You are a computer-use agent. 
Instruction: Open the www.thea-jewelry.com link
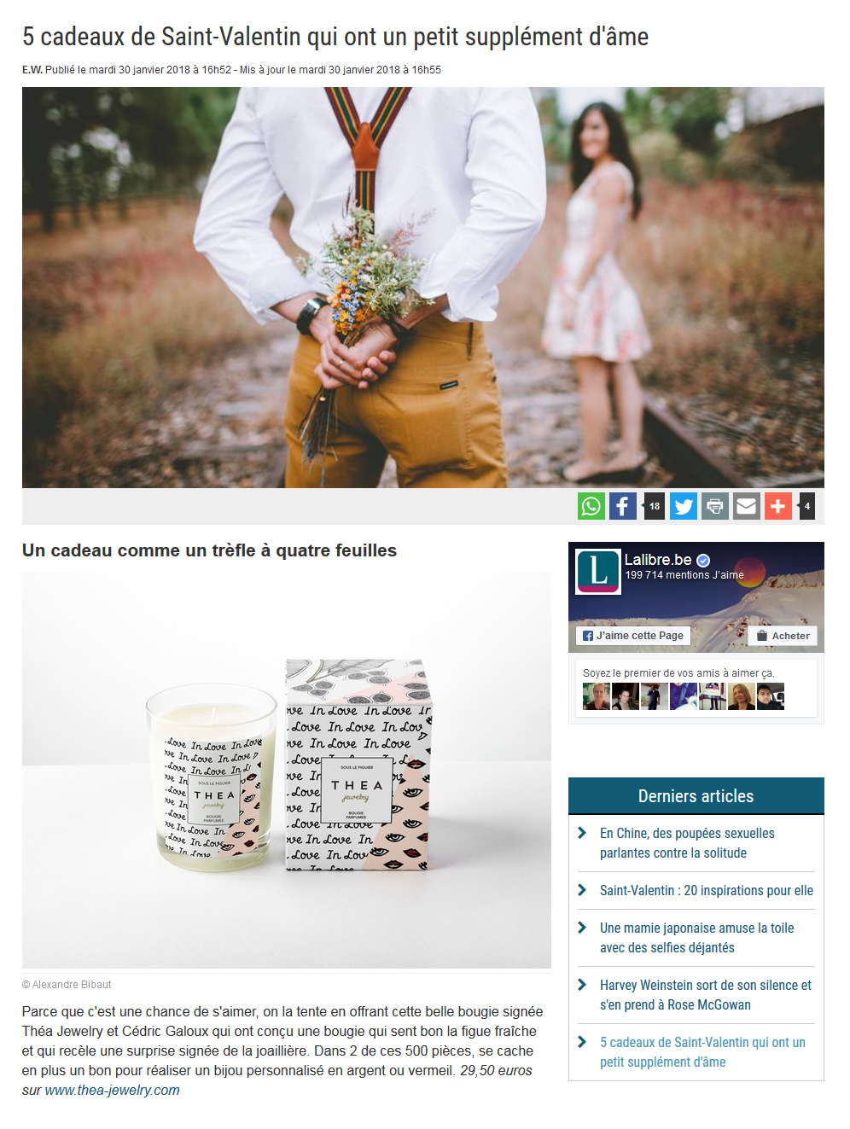(112, 1090)
